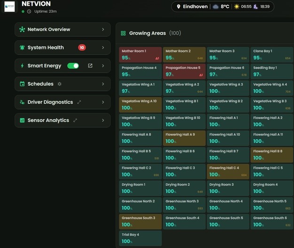Click the expand arrows beside Driver Diagnostics
The image size is (294, 248).
pos(79,102)
